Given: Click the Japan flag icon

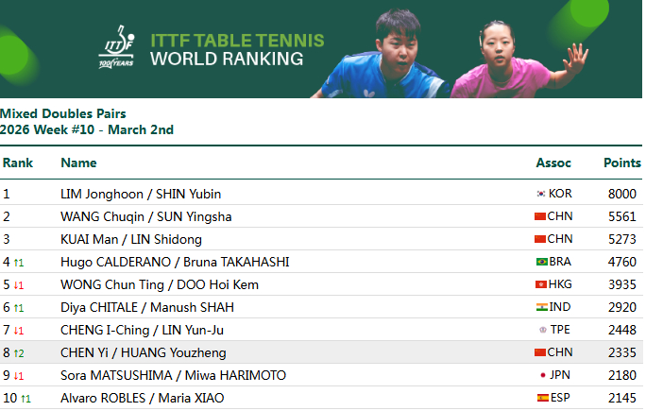Looking at the screenshot, I should [x=542, y=375].
